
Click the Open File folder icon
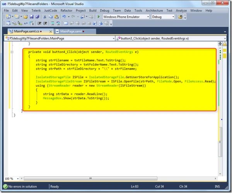(x=26, y=17)
